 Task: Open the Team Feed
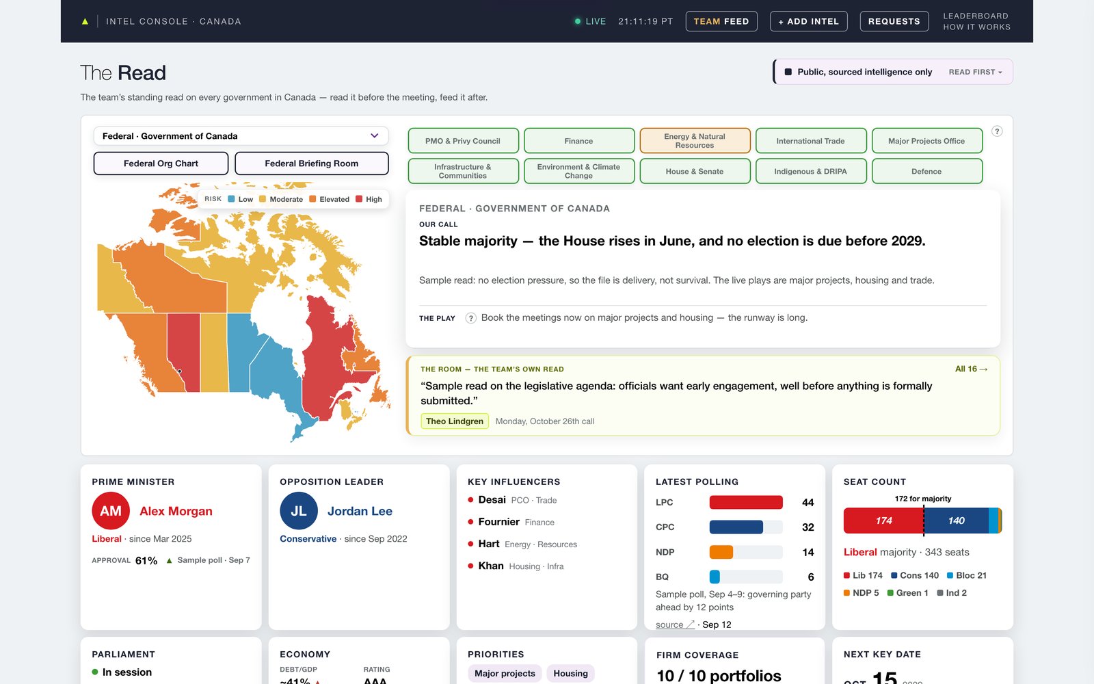(x=721, y=21)
